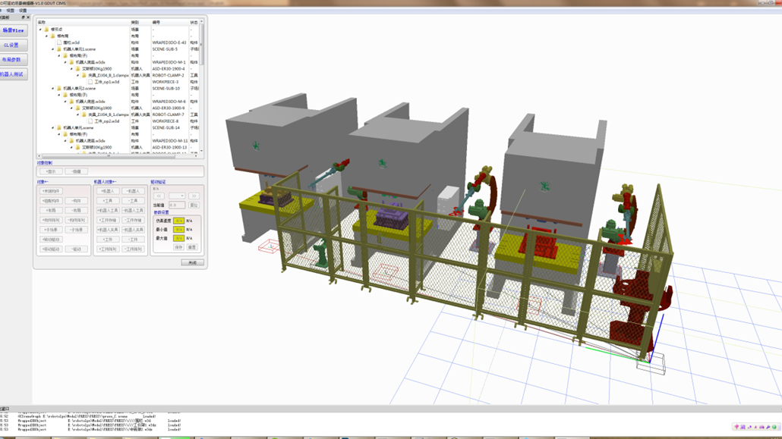The image size is (782, 439).
Task: Click the -机器人 remove button
Action: pos(133,191)
